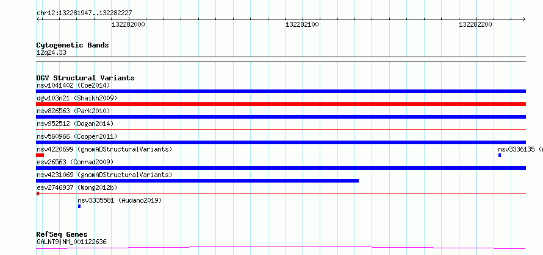Open the nsv4231069 (gnomADStructuralVariants) label
The width and height of the screenshot is (543, 255).
click(104, 175)
